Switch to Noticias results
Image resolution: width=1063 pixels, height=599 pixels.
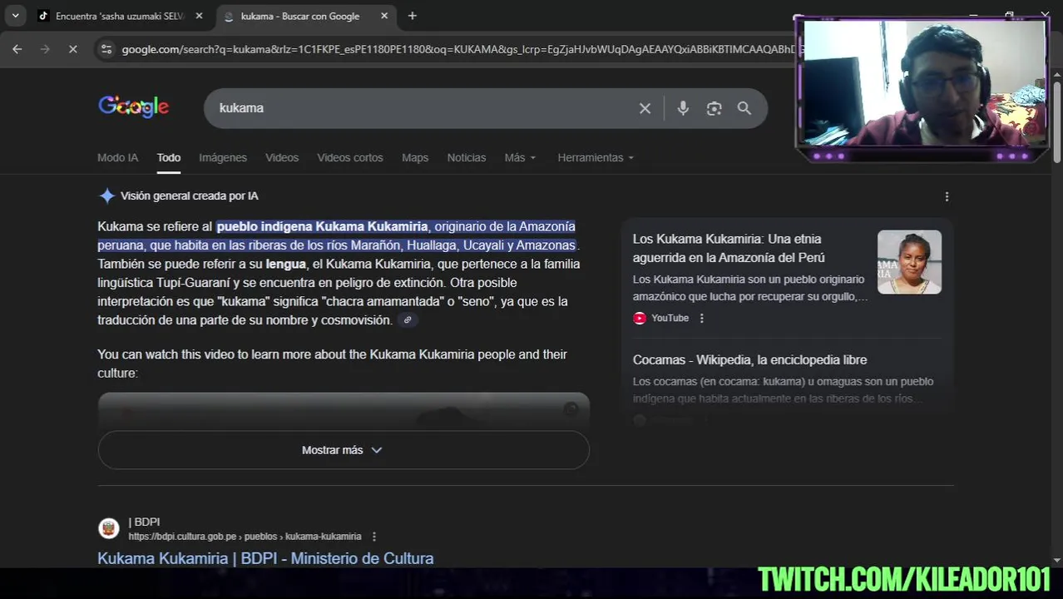pyautogui.click(x=467, y=157)
